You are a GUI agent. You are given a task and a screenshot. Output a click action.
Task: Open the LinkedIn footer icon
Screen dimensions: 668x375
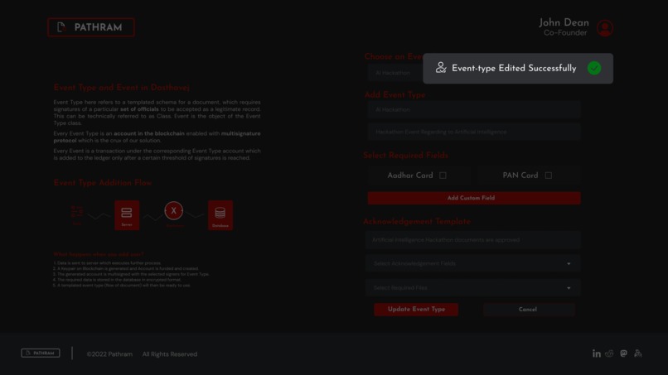click(x=597, y=353)
